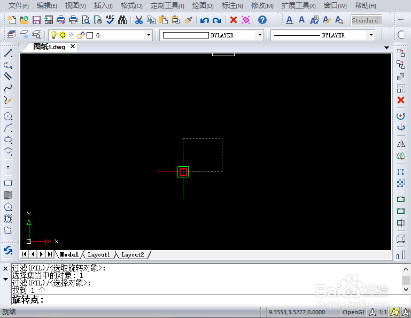Toggle the layer lightbulb on/off icon

[x=53, y=35]
